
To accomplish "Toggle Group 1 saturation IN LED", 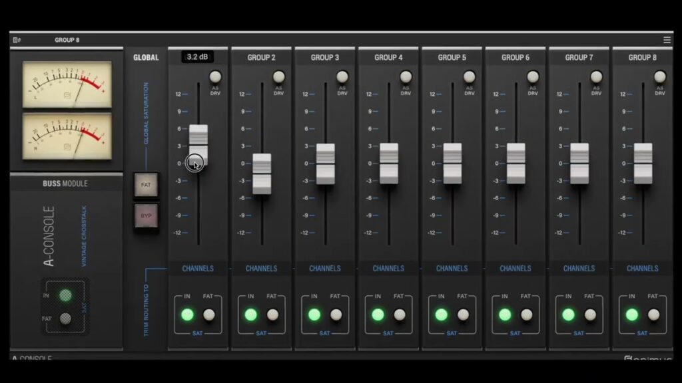I will click(x=187, y=315).
